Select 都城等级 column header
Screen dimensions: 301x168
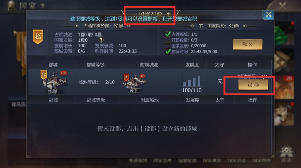(95, 65)
